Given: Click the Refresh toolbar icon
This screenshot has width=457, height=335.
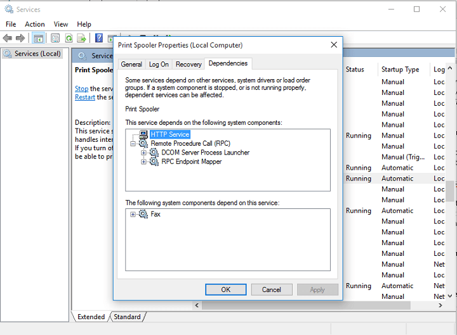Looking at the screenshot, I should click(x=69, y=38).
